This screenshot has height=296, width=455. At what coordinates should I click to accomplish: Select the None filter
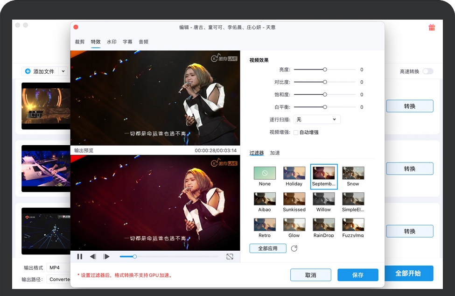[265, 176]
